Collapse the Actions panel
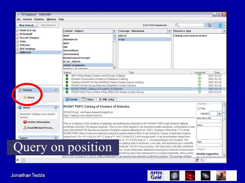 (x=56, y=90)
